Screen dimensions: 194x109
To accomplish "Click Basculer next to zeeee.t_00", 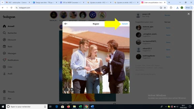I will 167,15.
